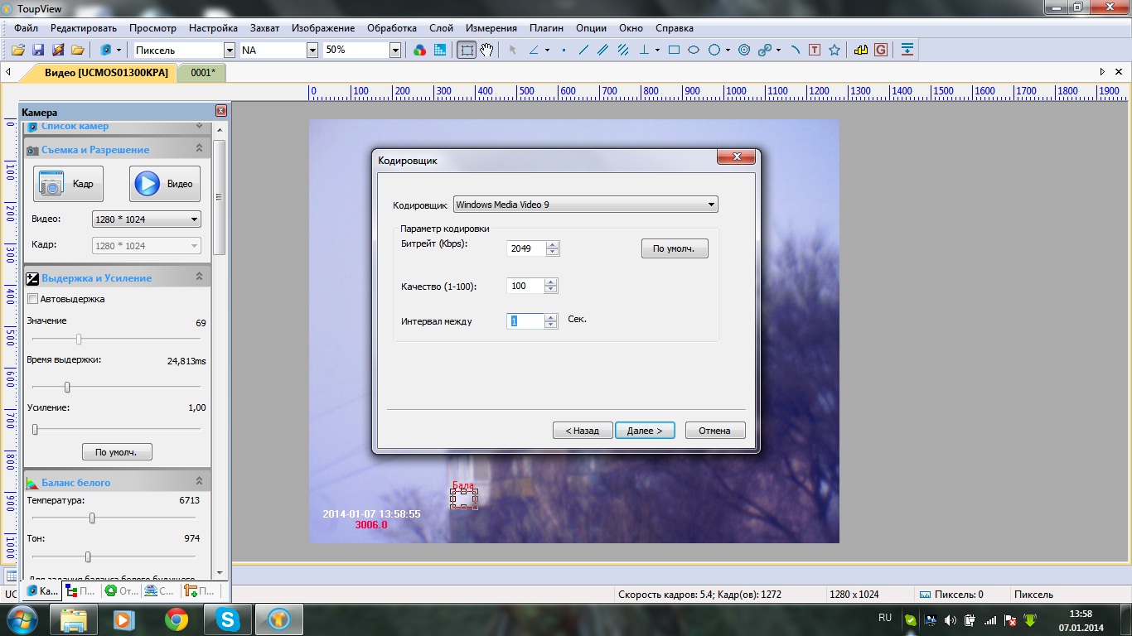Select the hand pan tool
The image size is (1132, 636).
487,50
